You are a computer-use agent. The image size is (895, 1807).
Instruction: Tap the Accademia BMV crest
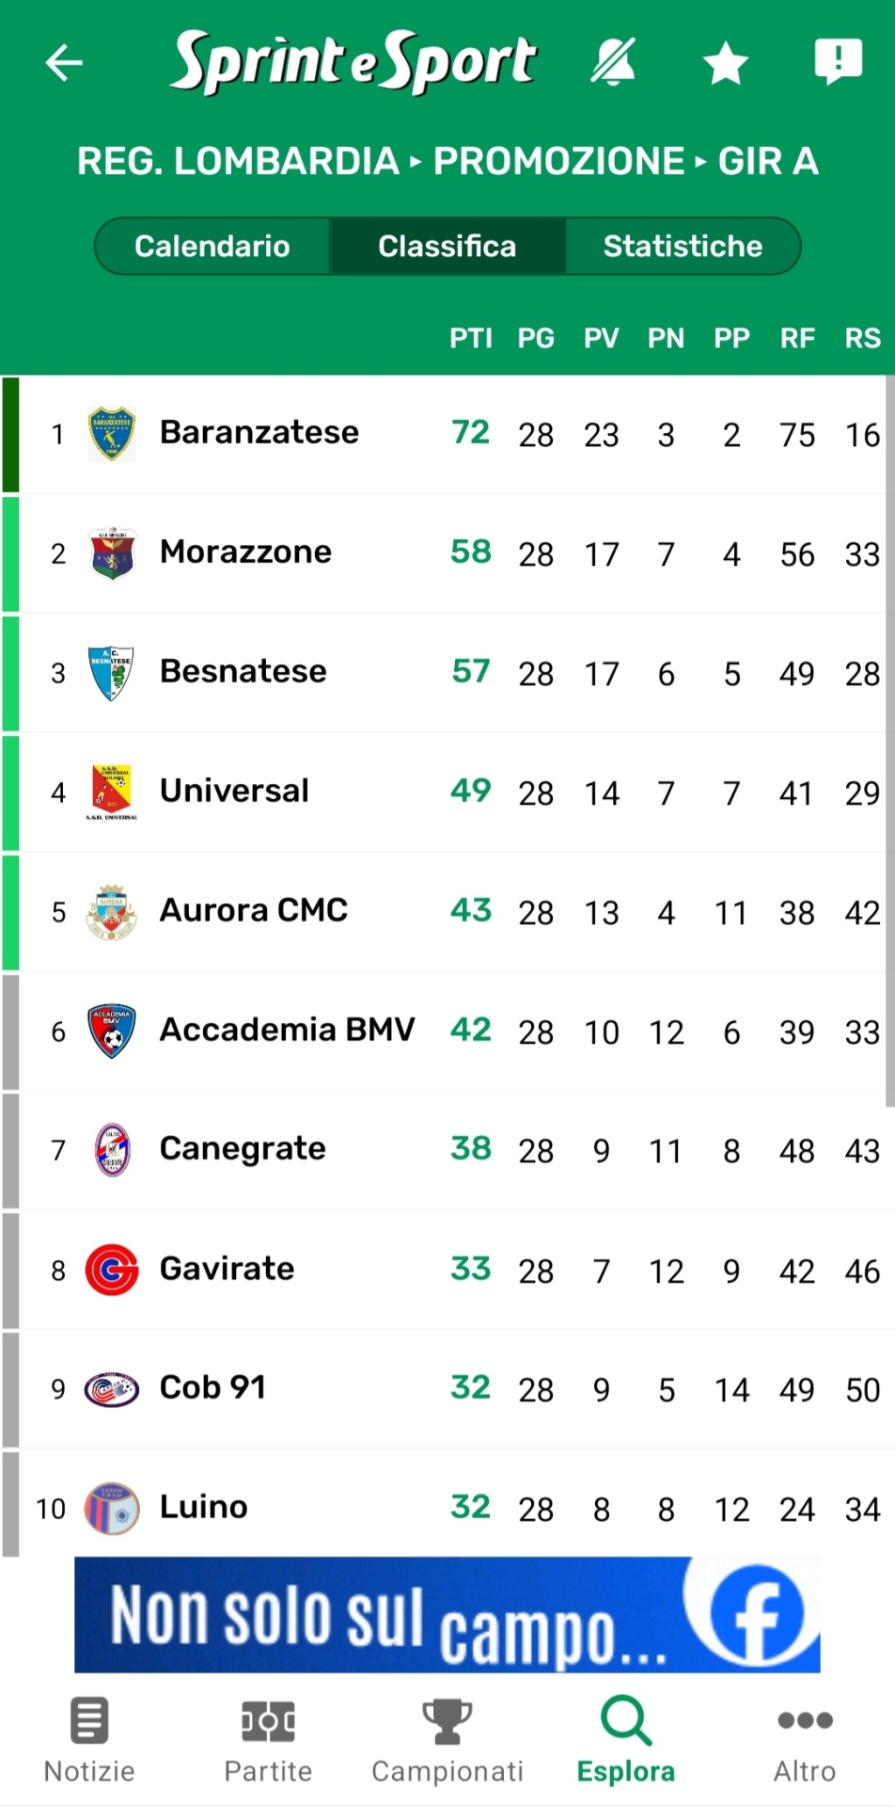tap(112, 1031)
